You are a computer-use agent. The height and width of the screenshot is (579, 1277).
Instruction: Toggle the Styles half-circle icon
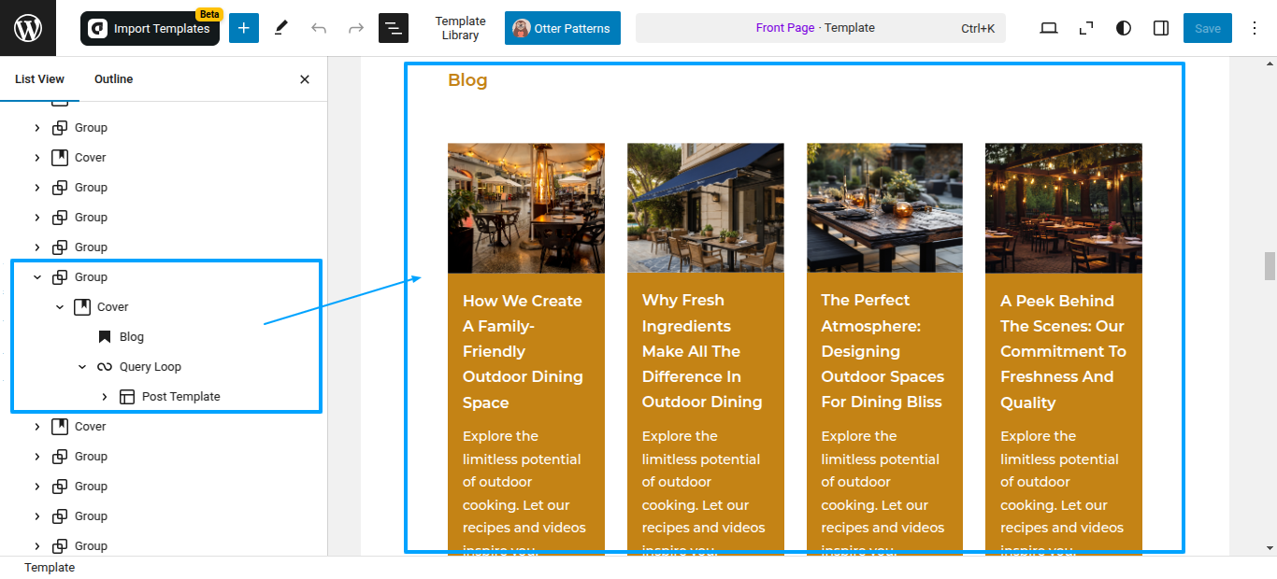(x=1124, y=28)
